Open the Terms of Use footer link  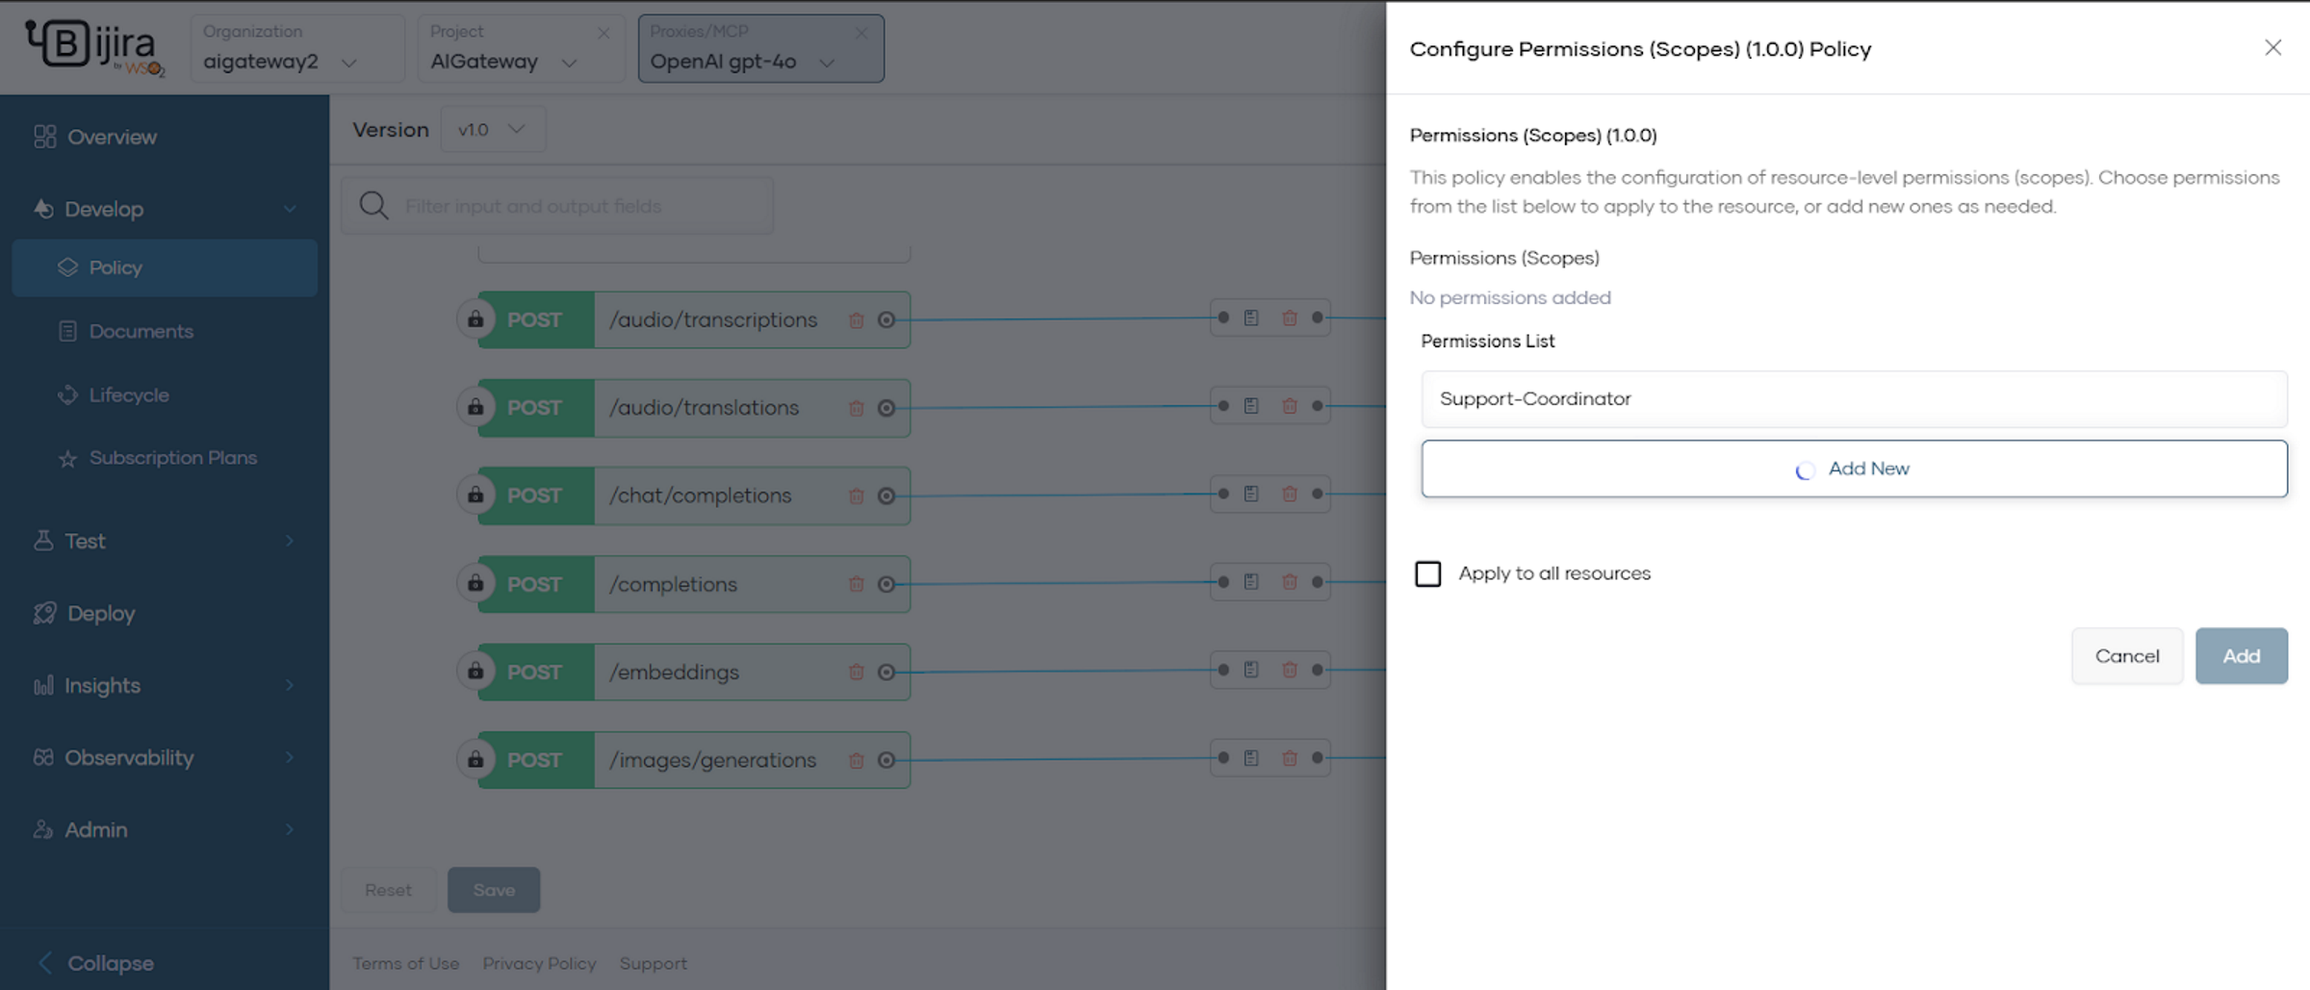[x=405, y=963]
